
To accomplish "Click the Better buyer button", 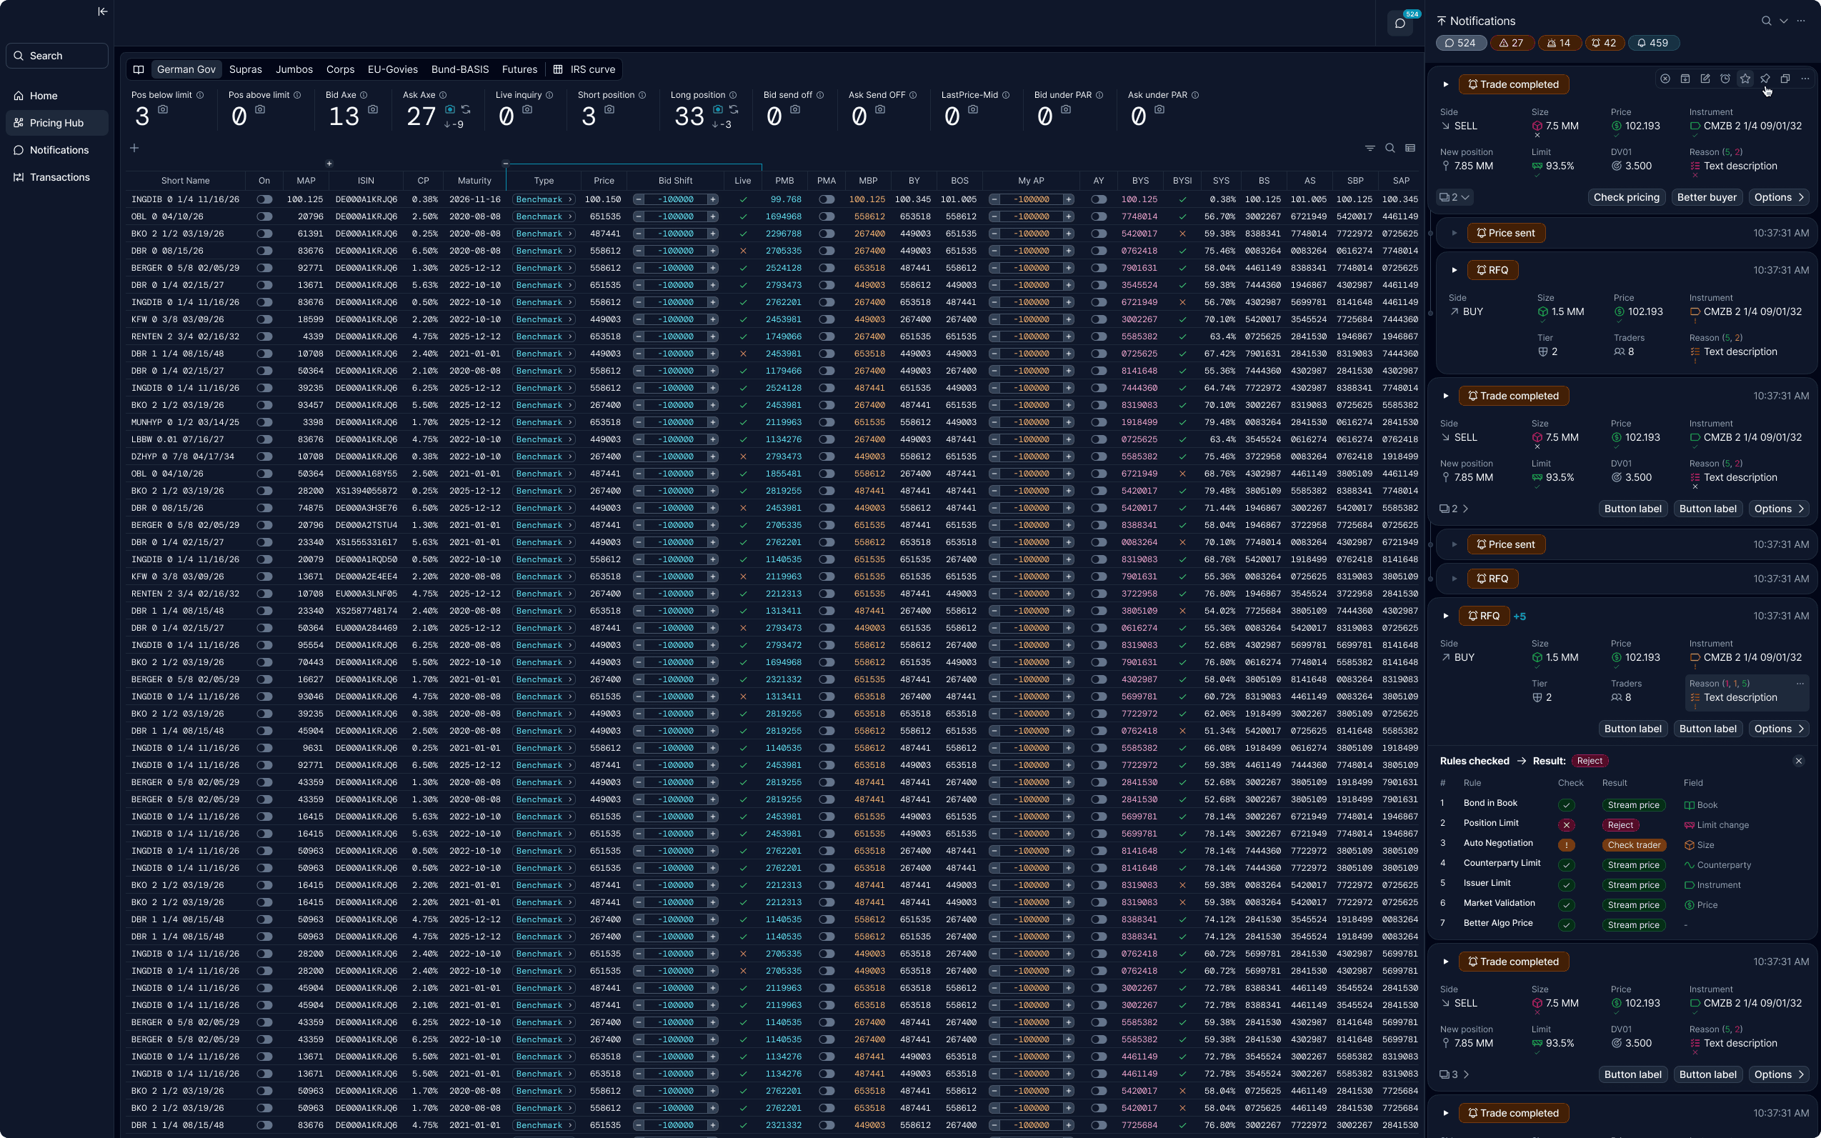I will point(1706,197).
